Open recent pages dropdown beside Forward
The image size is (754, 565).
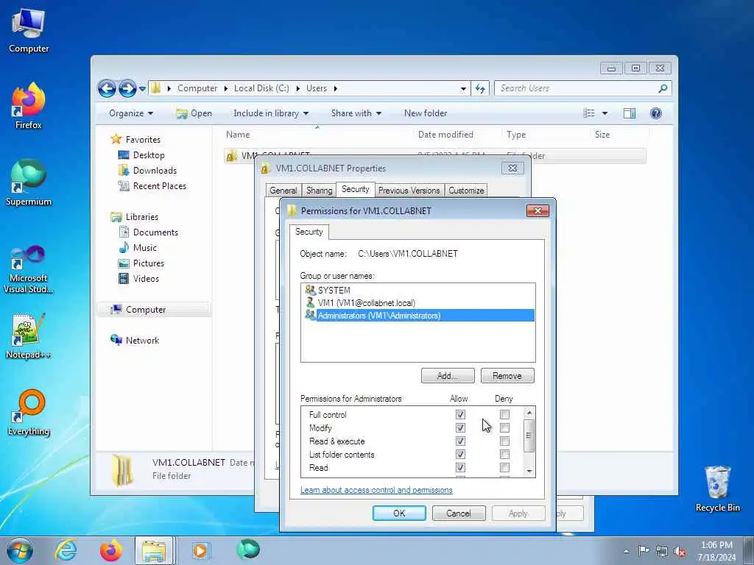coord(142,89)
